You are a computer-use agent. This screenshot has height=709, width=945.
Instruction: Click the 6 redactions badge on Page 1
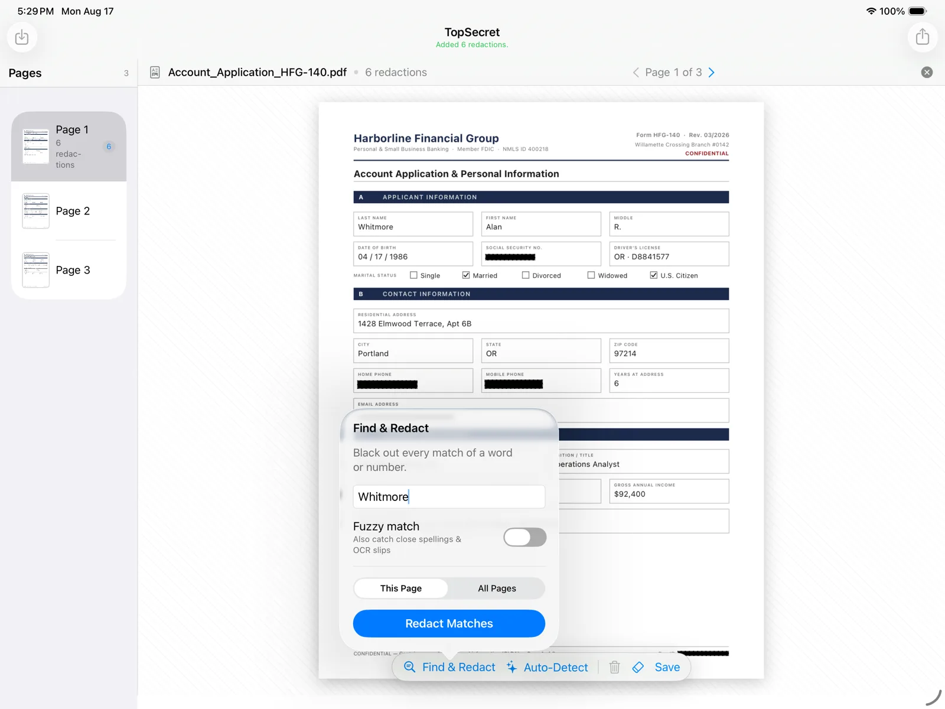[109, 147]
